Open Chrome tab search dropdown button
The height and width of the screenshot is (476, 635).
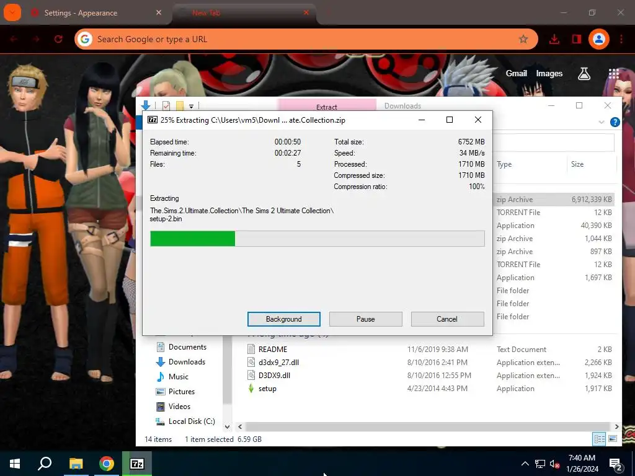tap(12, 12)
